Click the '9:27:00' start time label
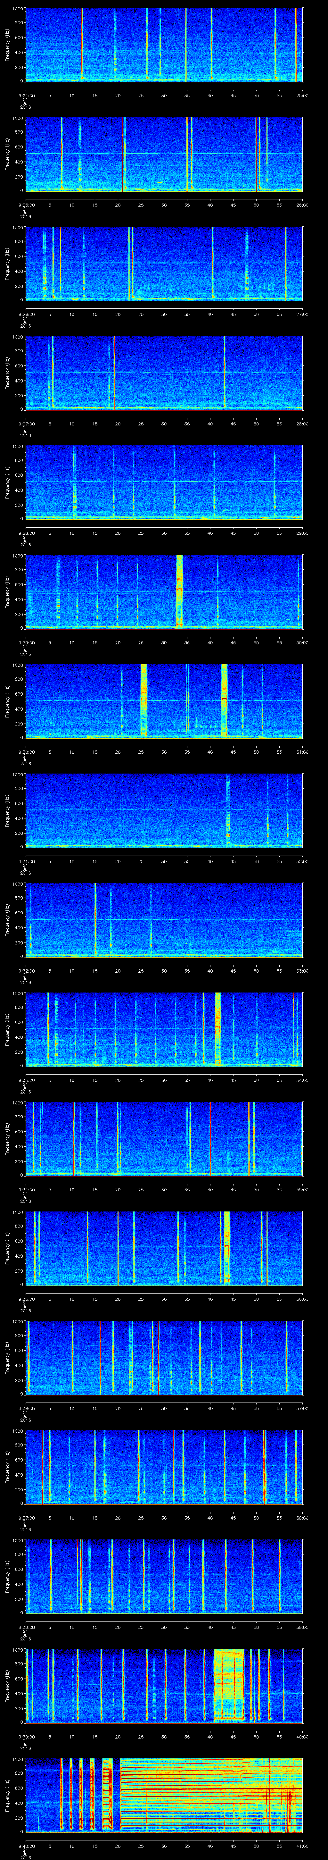328x1860 pixels. (x=27, y=424)
